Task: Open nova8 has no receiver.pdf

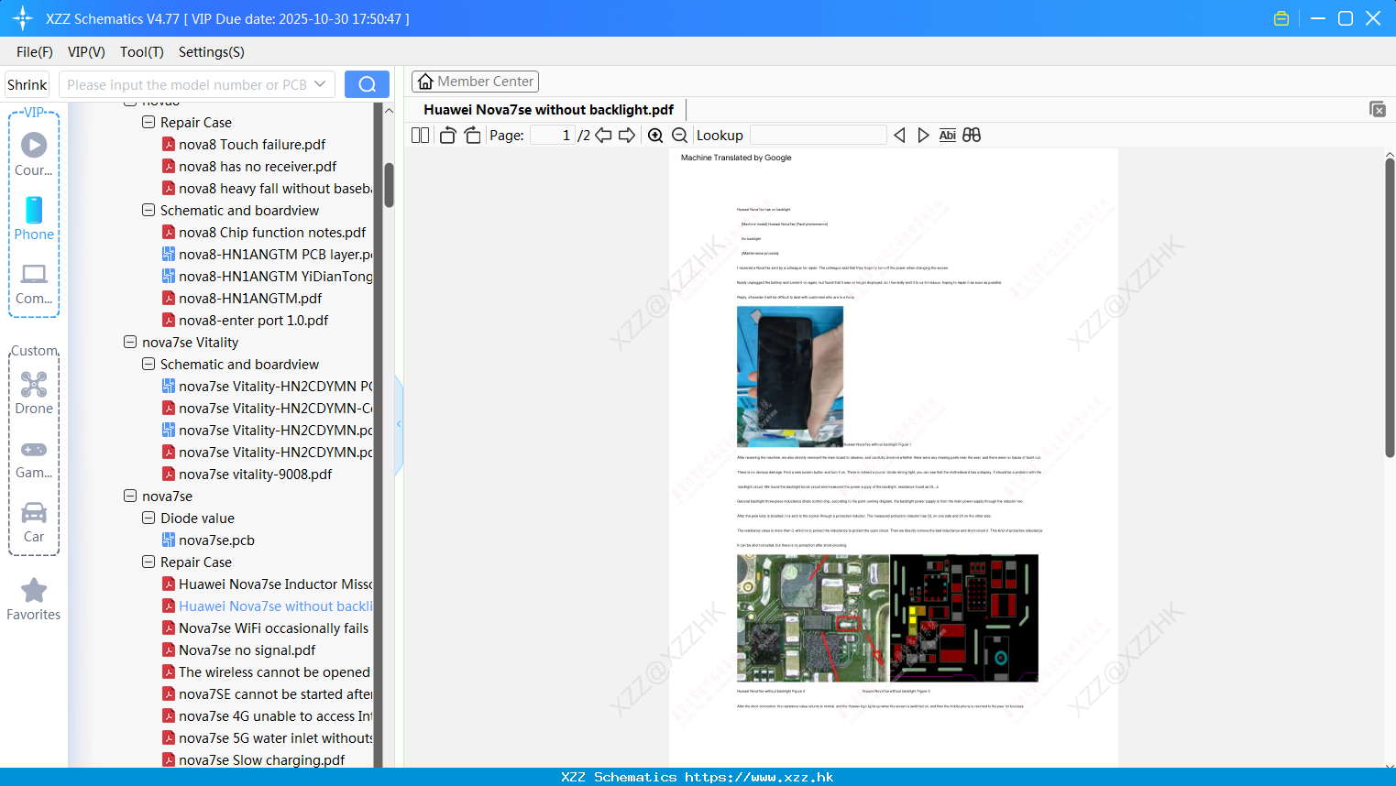Action: [249, 167]
